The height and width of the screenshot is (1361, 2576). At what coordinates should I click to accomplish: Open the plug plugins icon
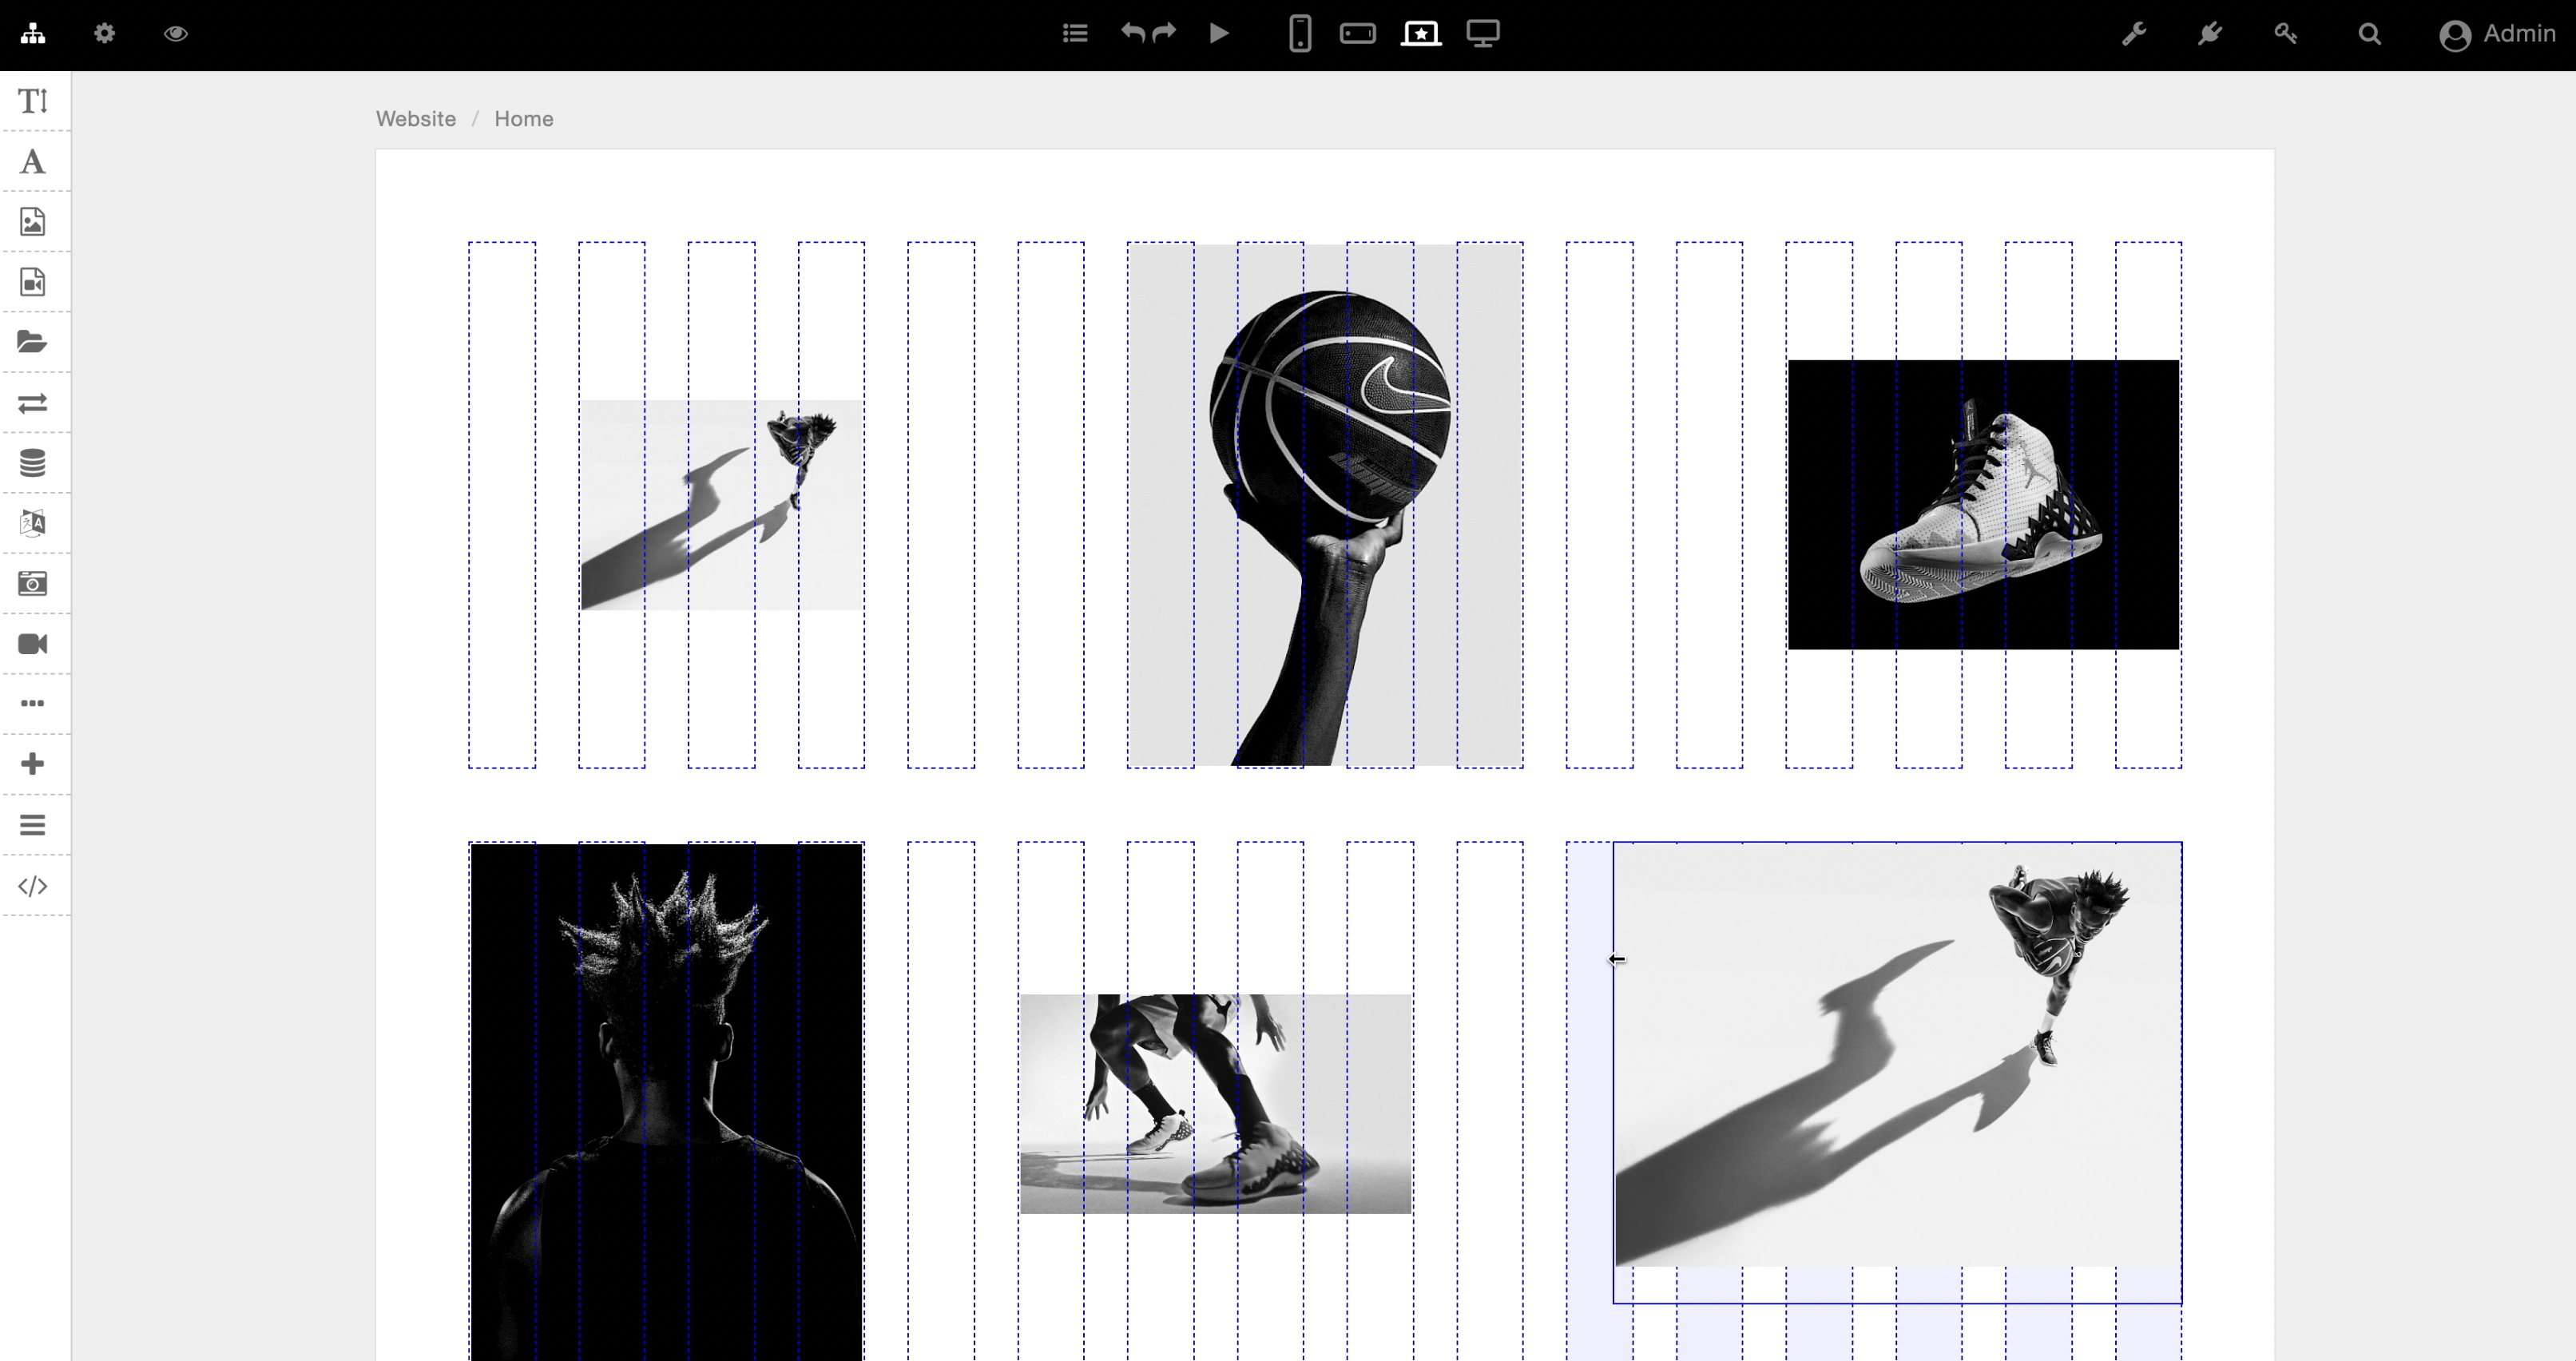coord(2210,34)
